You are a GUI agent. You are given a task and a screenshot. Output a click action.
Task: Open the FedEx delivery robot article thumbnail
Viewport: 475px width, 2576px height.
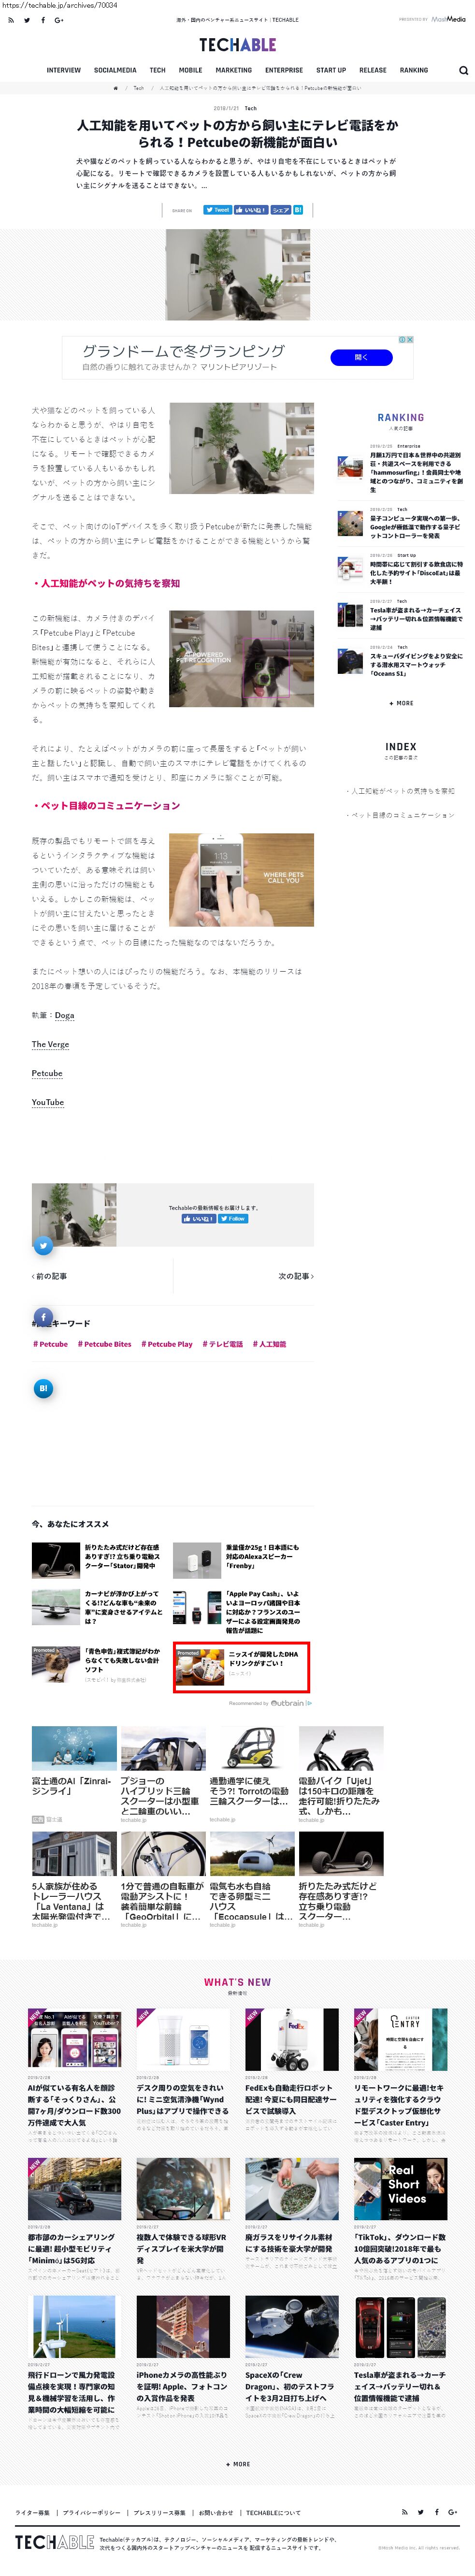click(292, 2040)
